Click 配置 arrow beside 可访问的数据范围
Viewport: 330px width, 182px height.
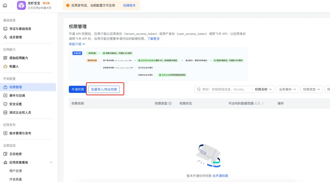(x=259, y=103)
